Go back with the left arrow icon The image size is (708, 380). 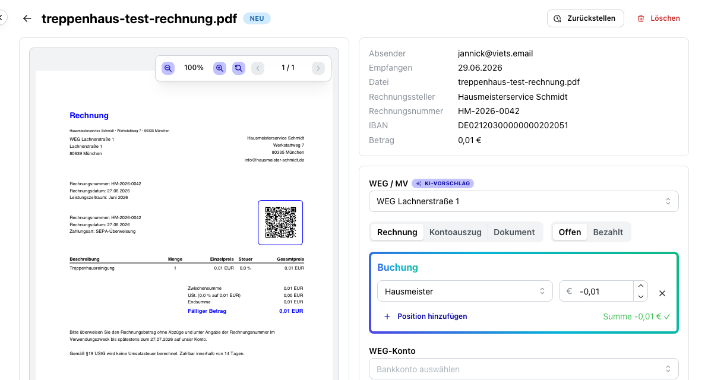point(27,18)
